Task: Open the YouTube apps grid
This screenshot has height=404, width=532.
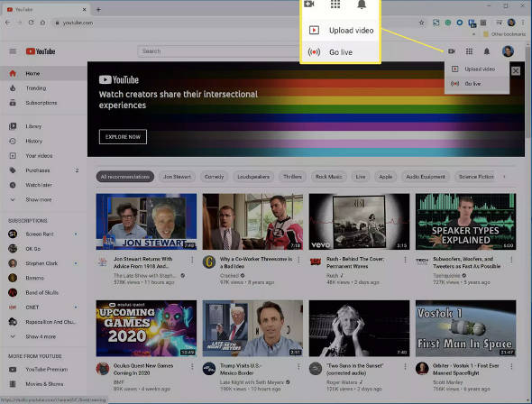Action: 469,51
